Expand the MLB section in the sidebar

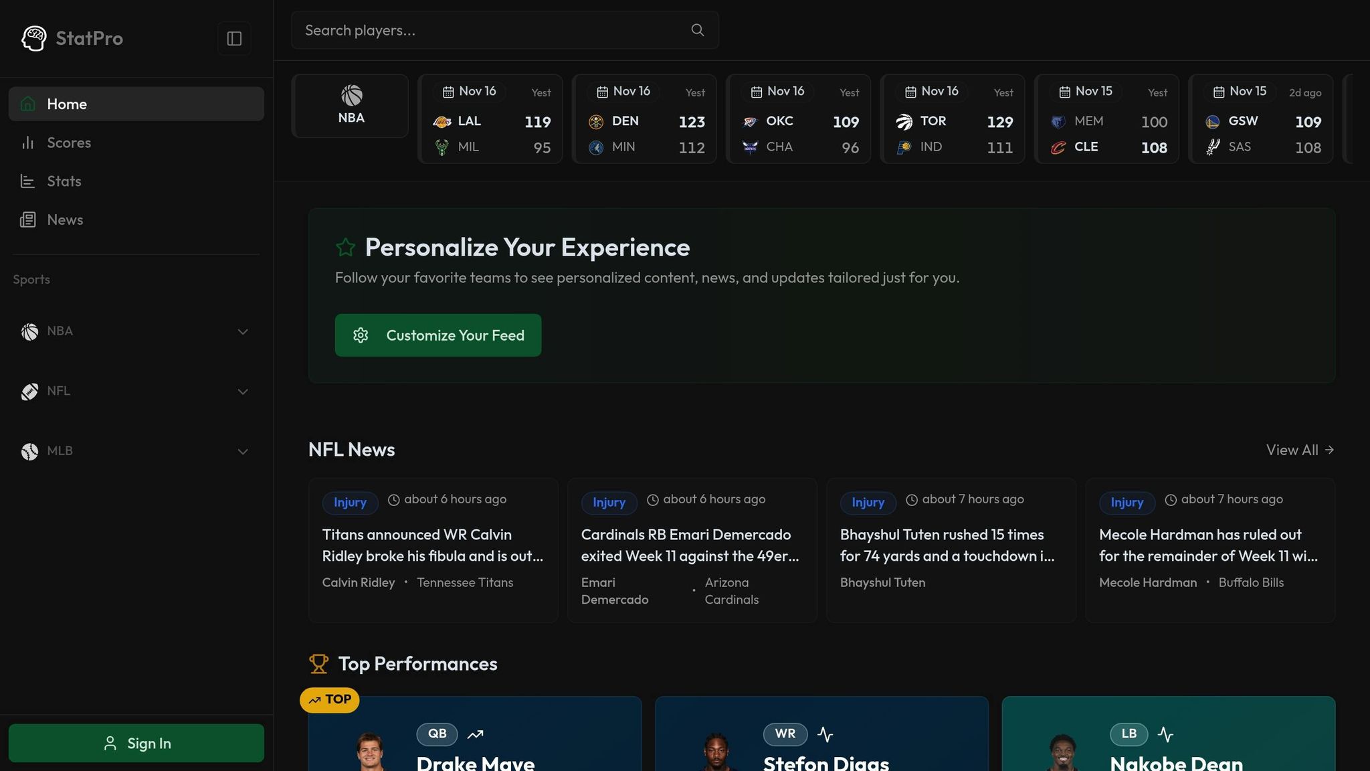[x=242, y=451]
